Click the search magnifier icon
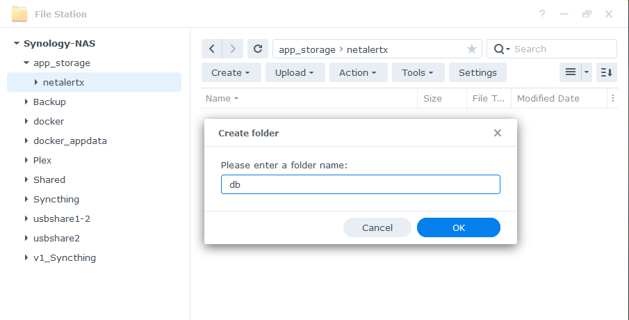This screenshot has height=320, width=629. [x=499, y=49]
